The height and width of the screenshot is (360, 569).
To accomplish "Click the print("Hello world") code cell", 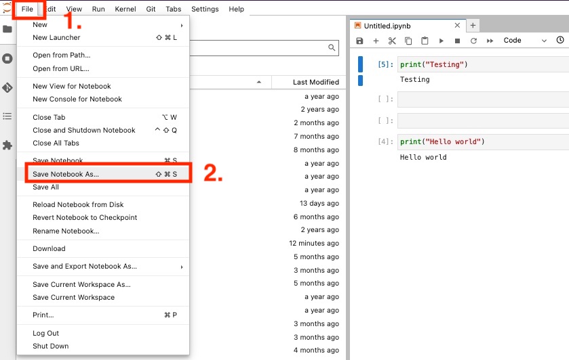I will pos(484,141).
